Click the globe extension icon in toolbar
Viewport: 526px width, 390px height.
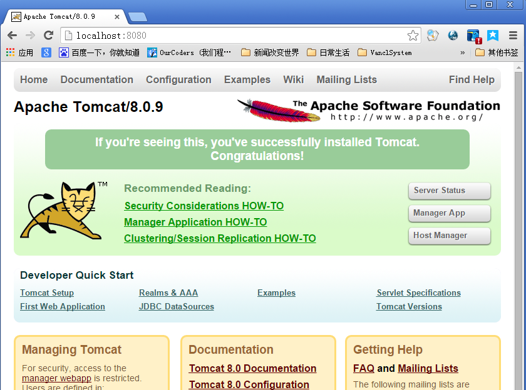point(453,35)
